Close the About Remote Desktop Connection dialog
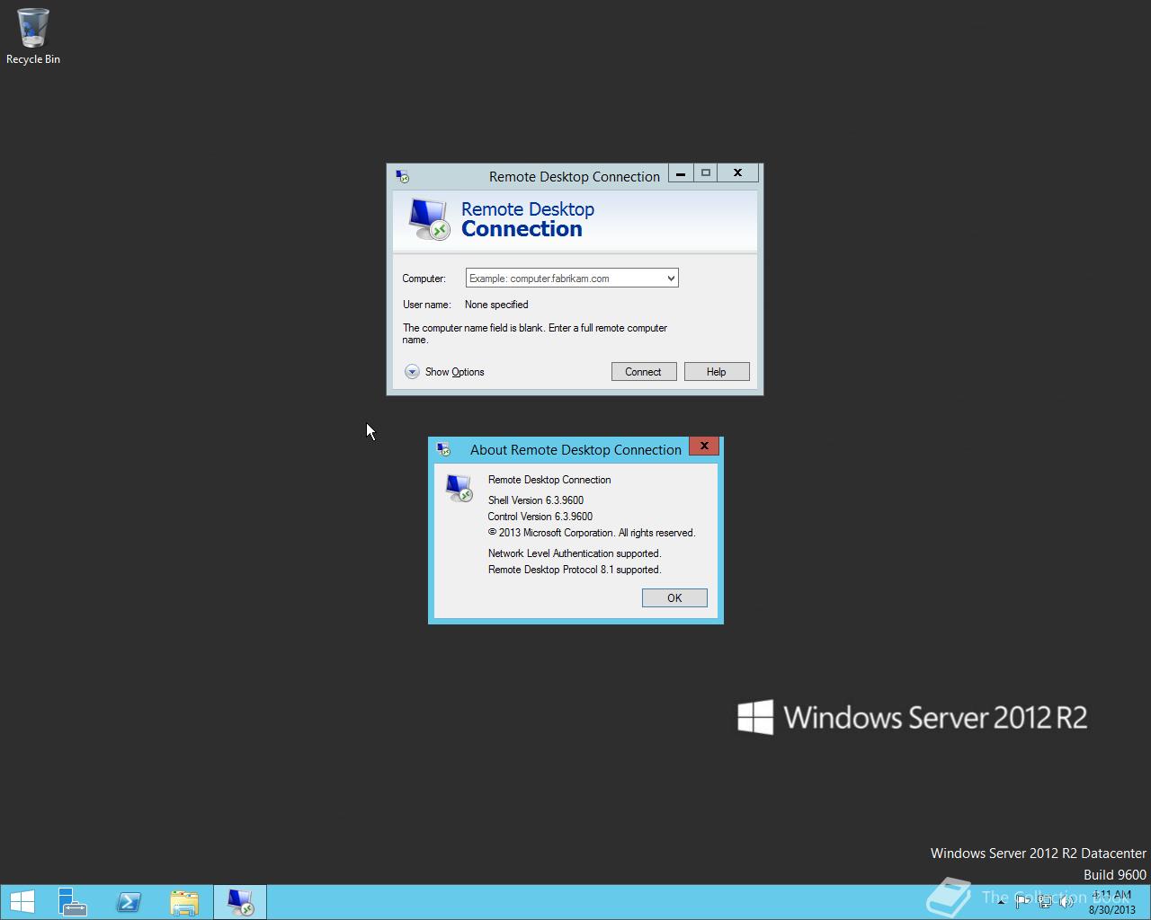Viewport: 1151px width, 920px height. pos(704,446)
